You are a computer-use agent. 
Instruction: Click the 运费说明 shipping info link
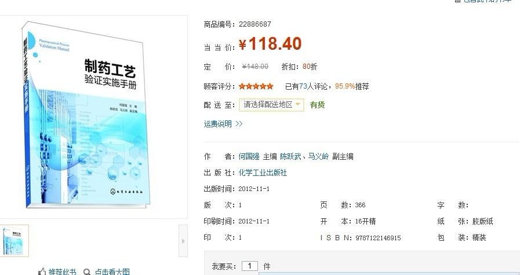(217, 124)
